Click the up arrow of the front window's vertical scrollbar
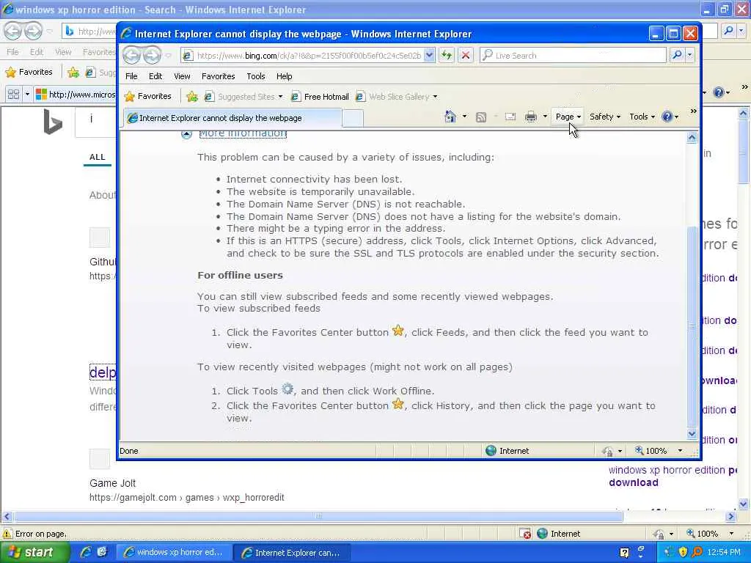The width and height of the screenshot is (751, 563). [692, 138]
